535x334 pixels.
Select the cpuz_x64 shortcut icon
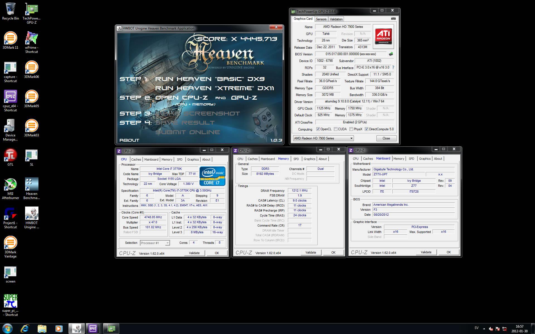coord(10,101)
